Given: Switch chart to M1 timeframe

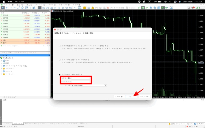Looking at the screenshot, I should pos(40,8).
